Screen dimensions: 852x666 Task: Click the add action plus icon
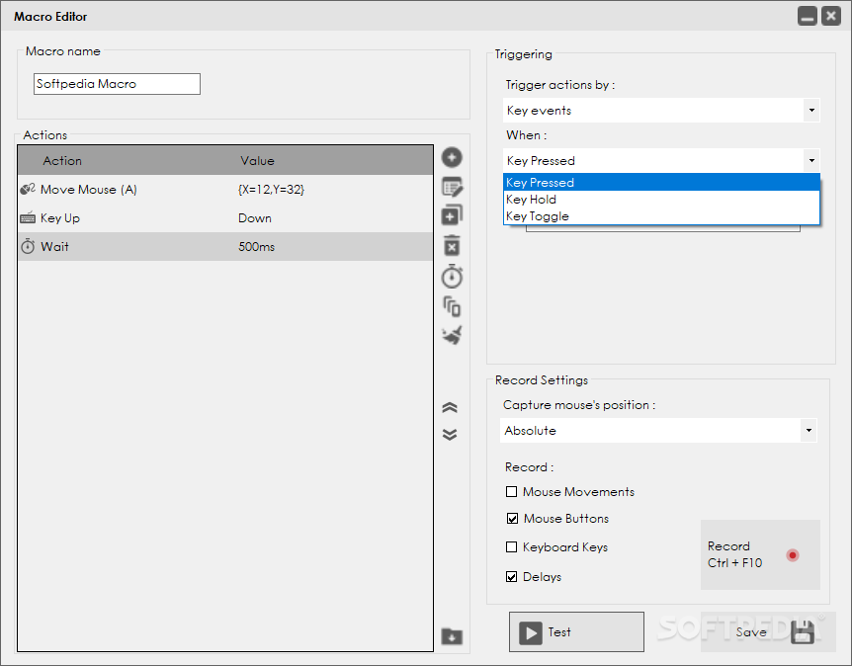click(x=452, y=157)
